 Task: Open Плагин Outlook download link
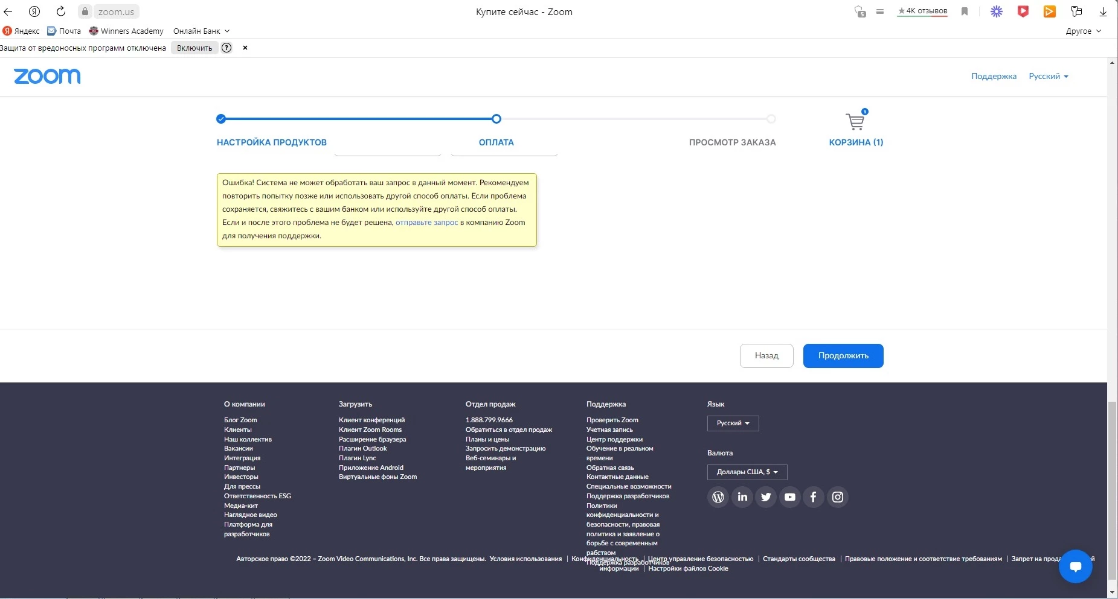pos(362,448)
